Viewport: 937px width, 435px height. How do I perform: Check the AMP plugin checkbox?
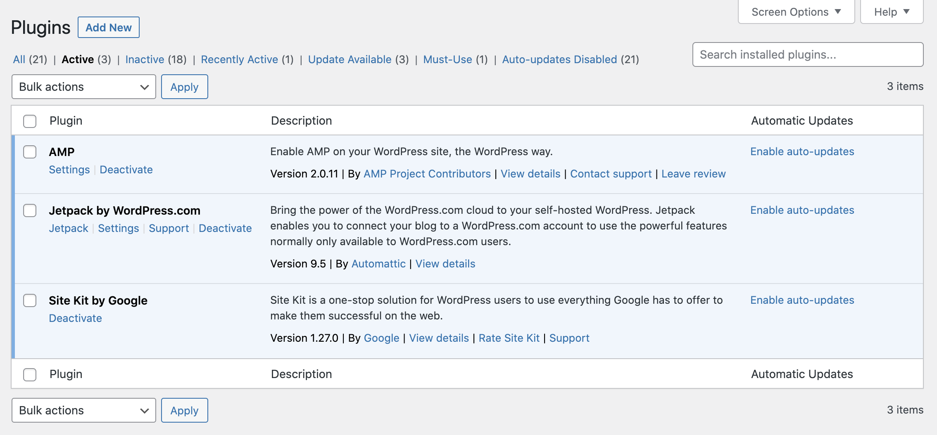(30, 152)
